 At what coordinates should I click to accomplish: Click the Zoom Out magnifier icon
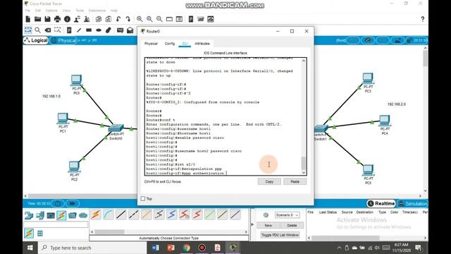pos(159,19)
